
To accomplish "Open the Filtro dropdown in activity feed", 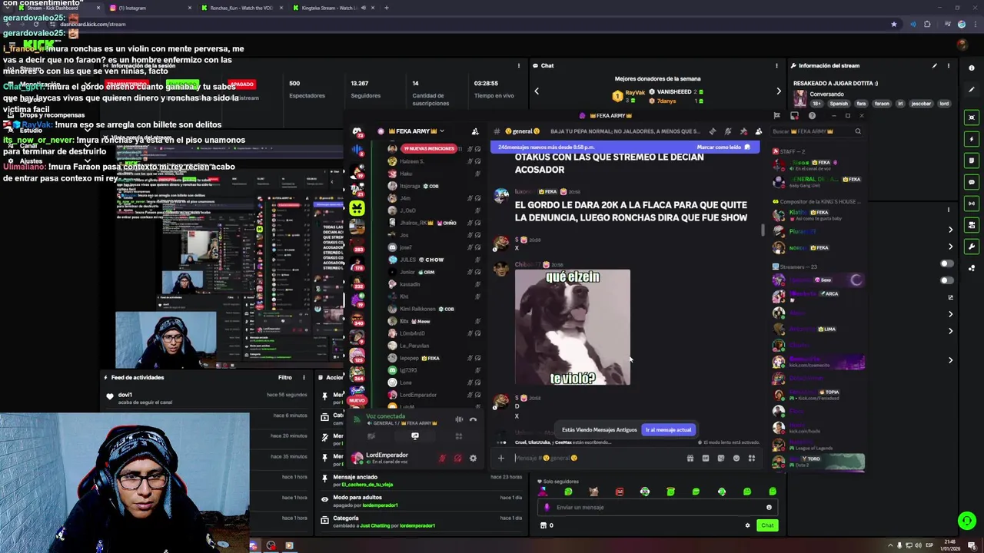I will (x=285, y=377).
